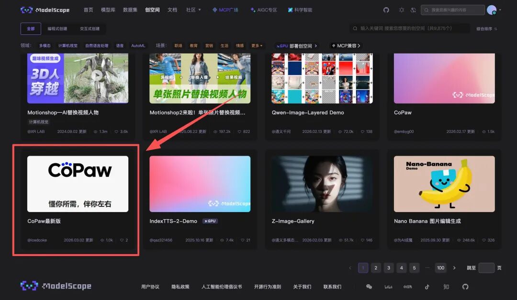Filter by 生活 scenario
The height and width of the screenshot is (300, 517).
click(225, 46)
